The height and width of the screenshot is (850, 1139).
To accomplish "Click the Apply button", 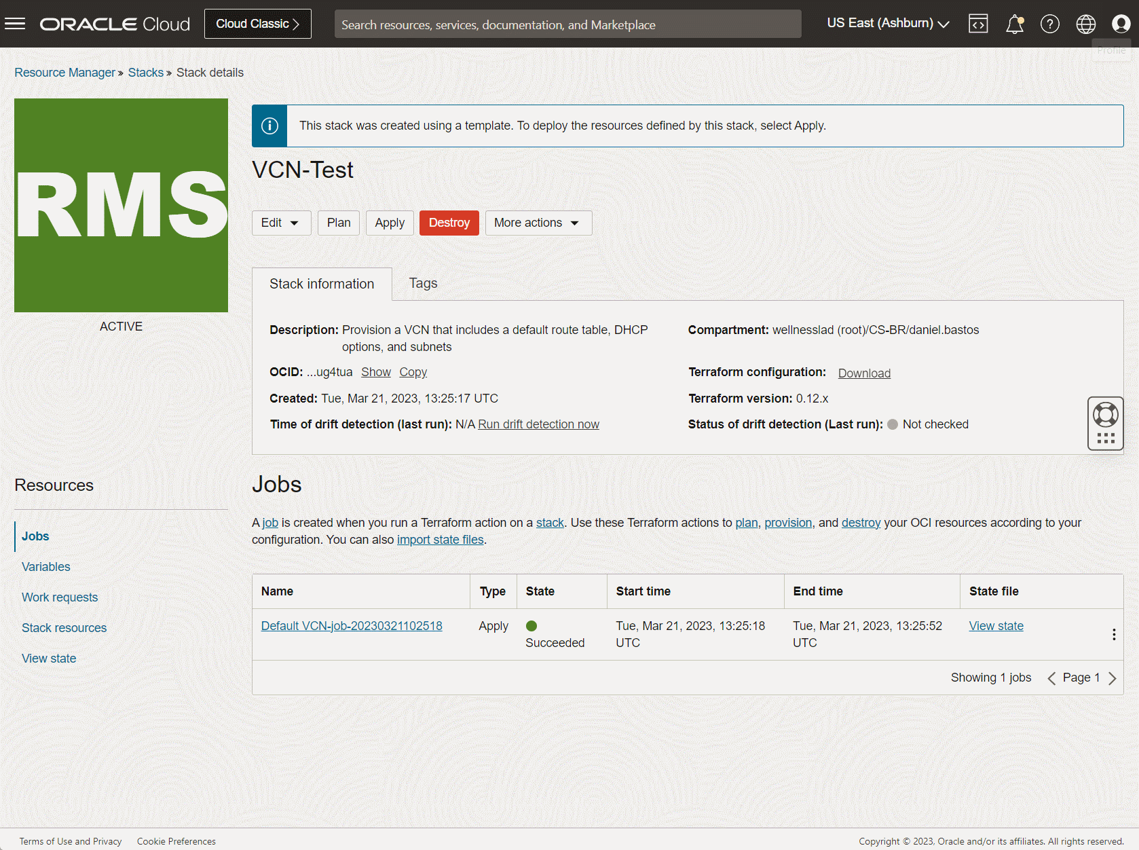I will tap(390, 223).
